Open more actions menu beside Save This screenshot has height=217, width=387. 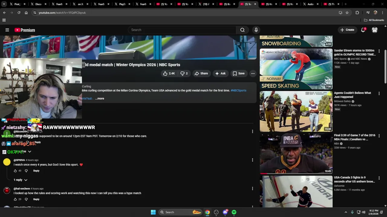tap(253, 73)
